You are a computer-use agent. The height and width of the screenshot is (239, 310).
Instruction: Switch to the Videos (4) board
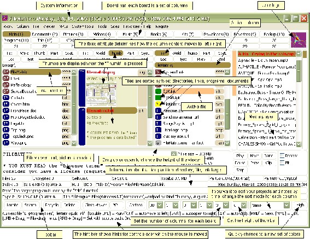102,34
